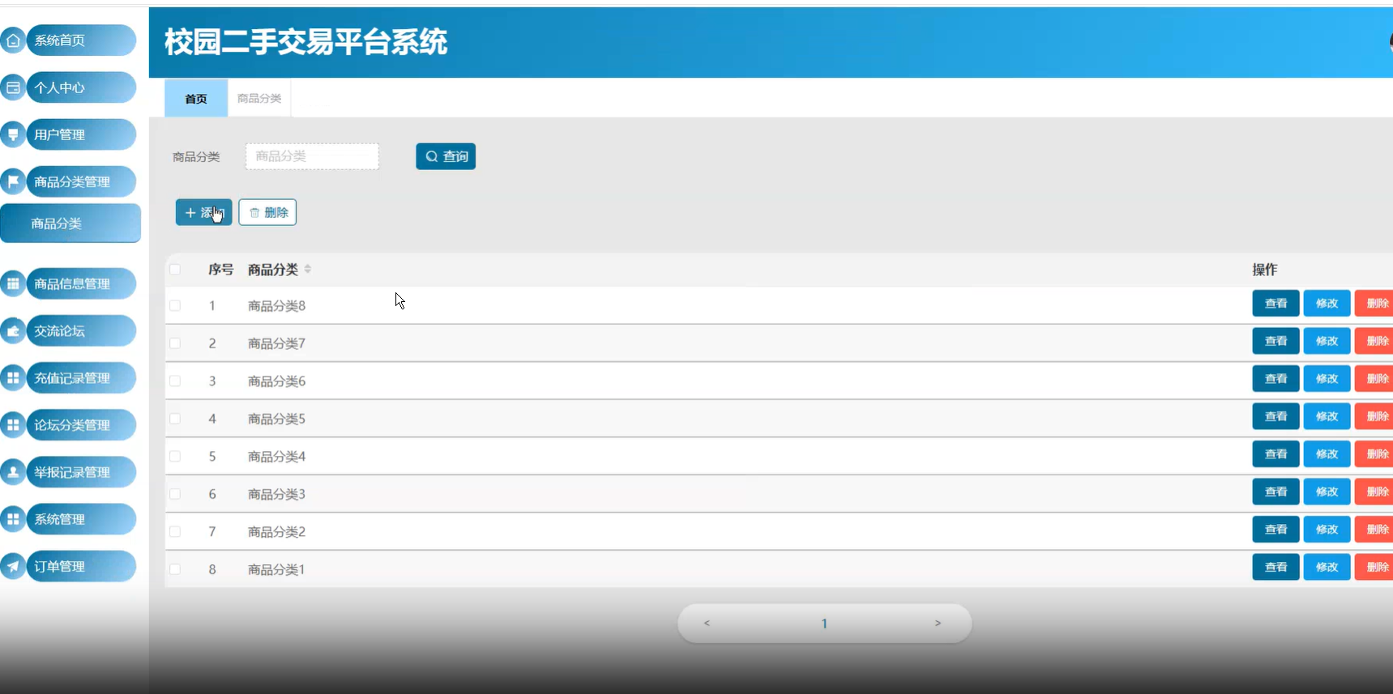Image resolution: width=1393 pixels, height=694 pixels.
Task: Click the icon beside 用户管理
Action: coord(13,134)
